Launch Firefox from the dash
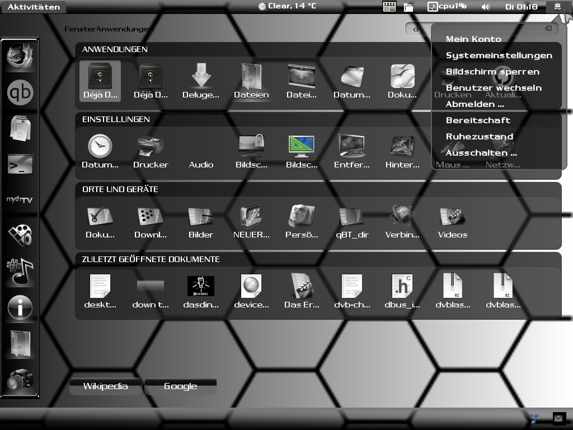573x430 pixels. click(20, 57)
